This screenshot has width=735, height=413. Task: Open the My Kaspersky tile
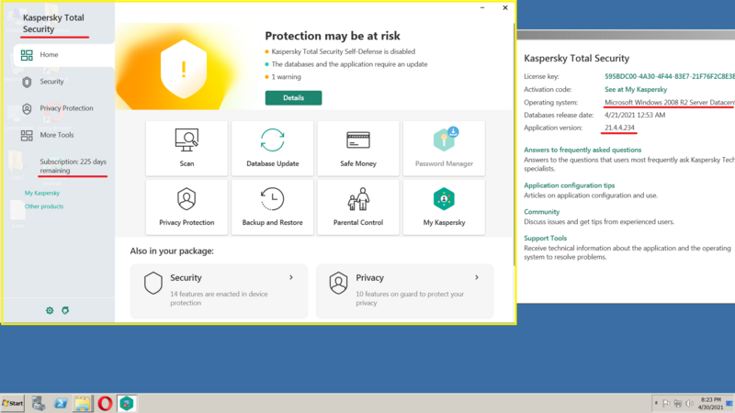tap(444, 207)
